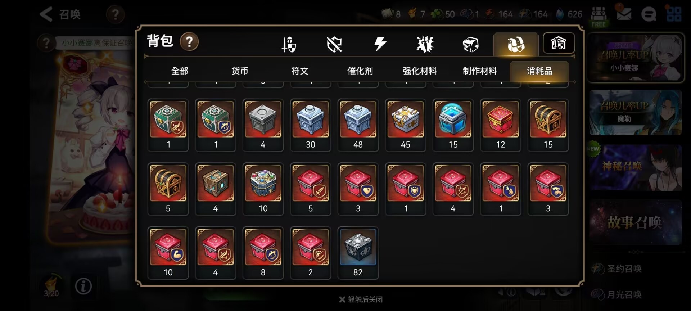Open the dice cube category icon

(x=470, y=45)
